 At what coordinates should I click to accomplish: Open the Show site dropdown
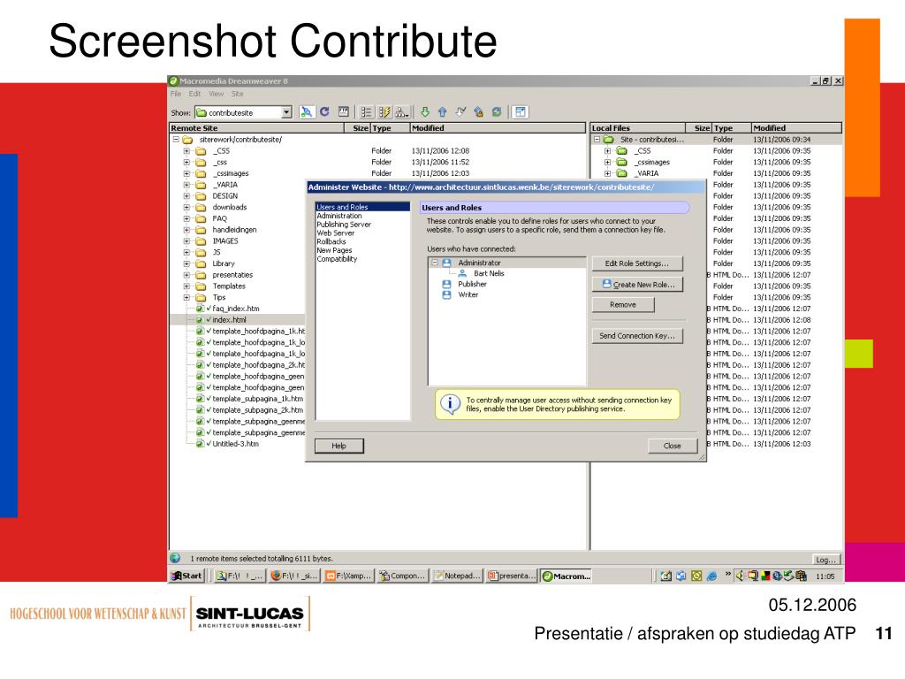pos(286,112)
